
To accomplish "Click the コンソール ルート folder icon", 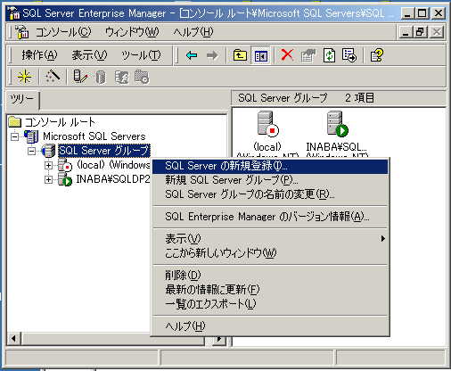I will coord(15,122).
